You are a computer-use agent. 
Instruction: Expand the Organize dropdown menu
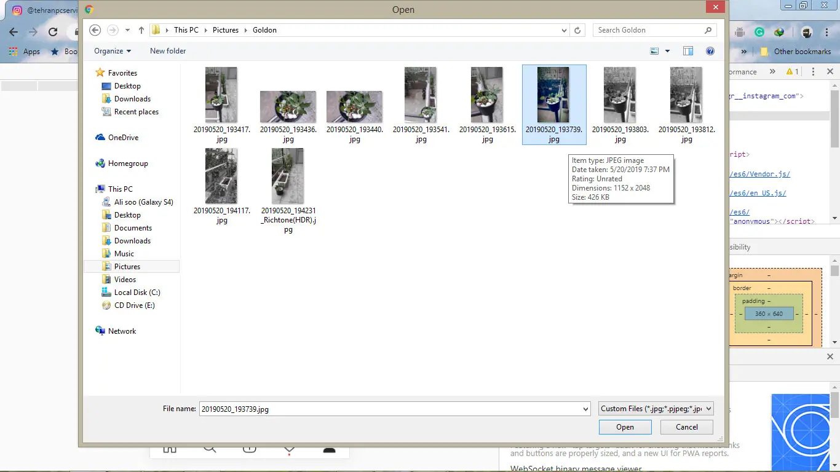coord(113,51)
